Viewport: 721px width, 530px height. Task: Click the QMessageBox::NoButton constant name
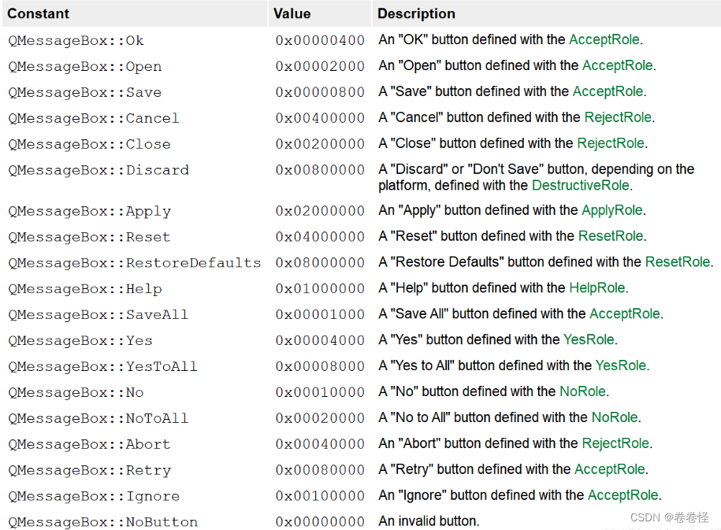click(x=102, y=521)
